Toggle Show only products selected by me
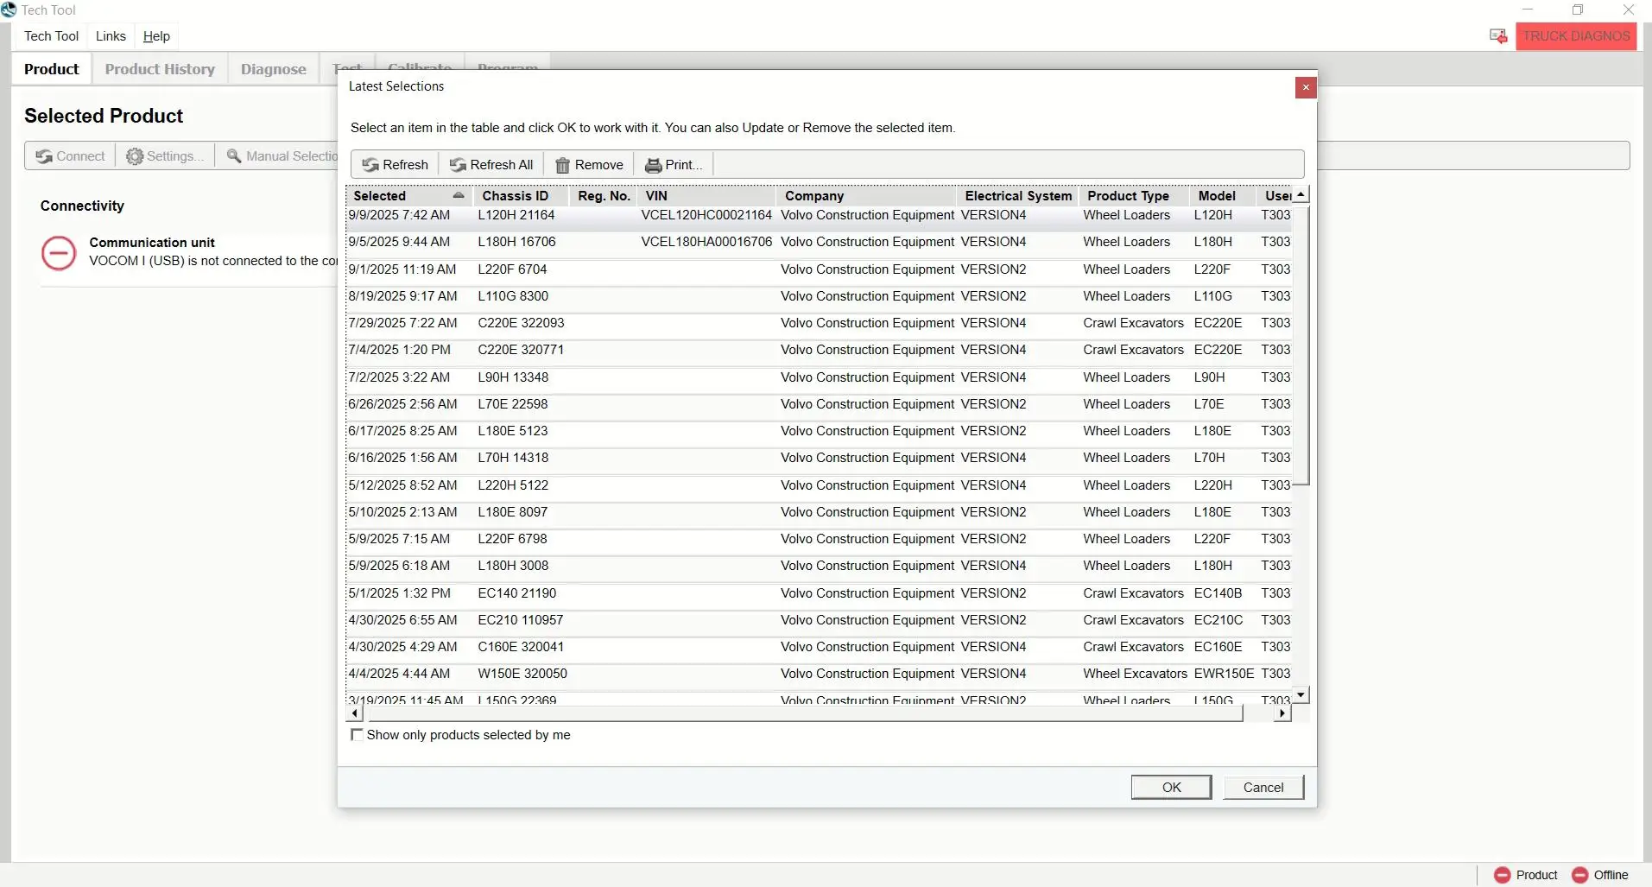This screenshot has width=1652, height=887. point(357,735)
